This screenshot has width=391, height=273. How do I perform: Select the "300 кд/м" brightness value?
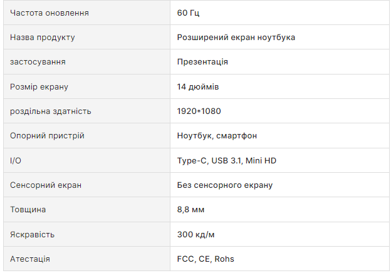[197, 235]
